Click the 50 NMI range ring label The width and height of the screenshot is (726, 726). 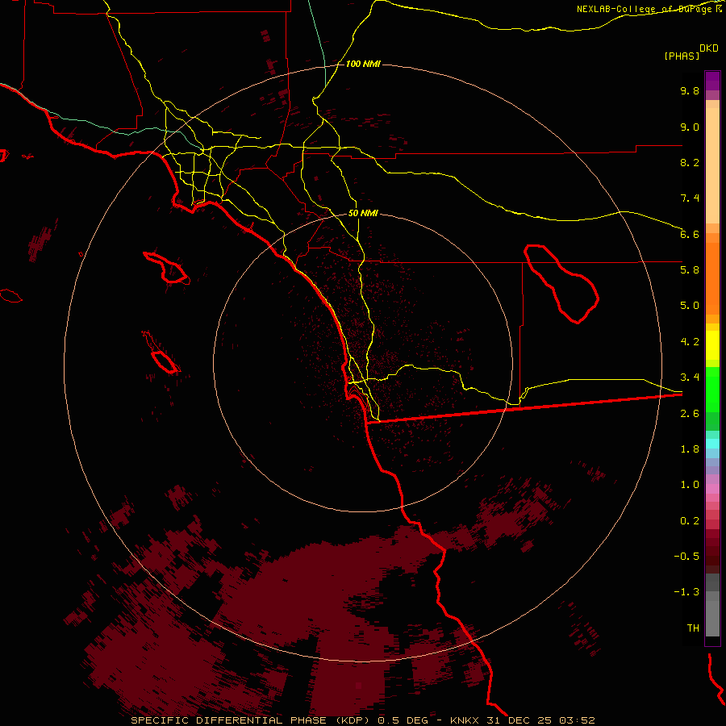click(x=363, y=213)
